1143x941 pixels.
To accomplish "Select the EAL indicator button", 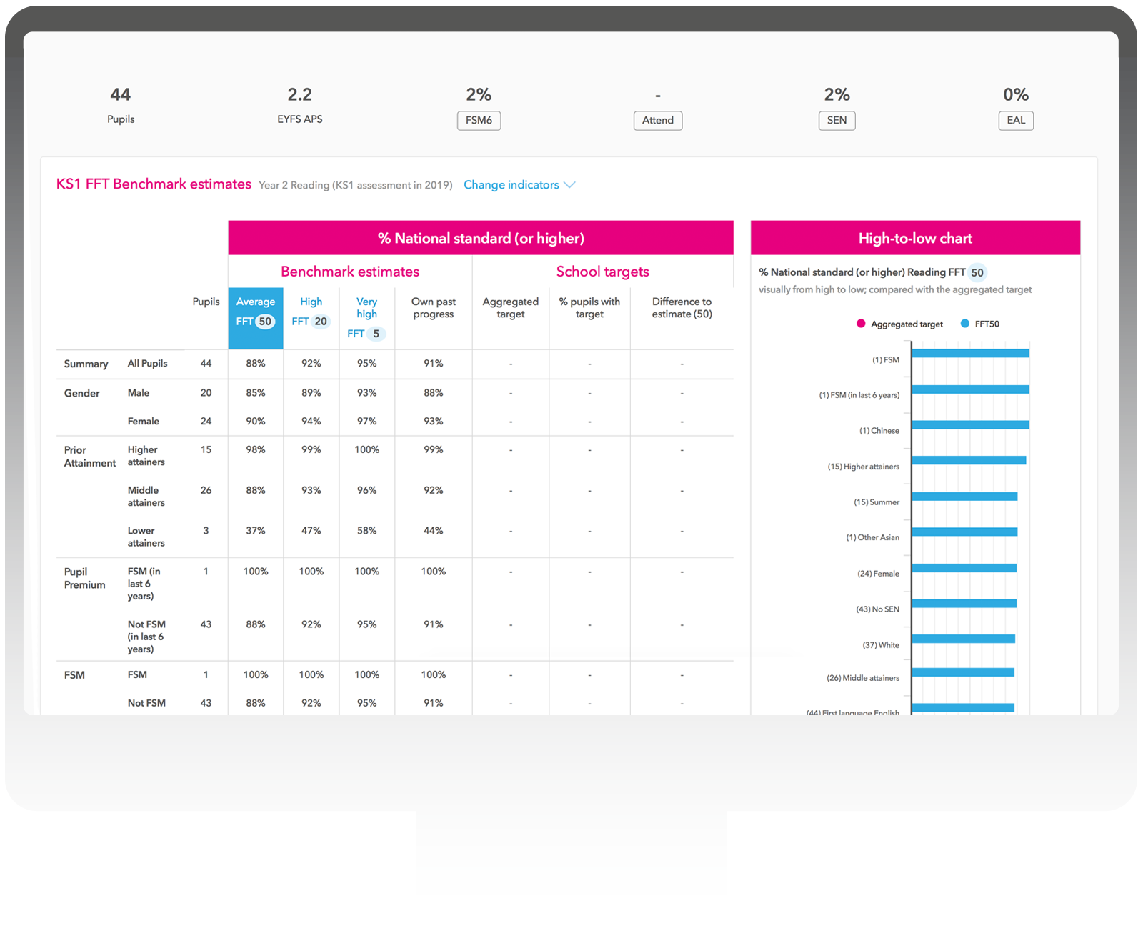I will coord(1015,121).
